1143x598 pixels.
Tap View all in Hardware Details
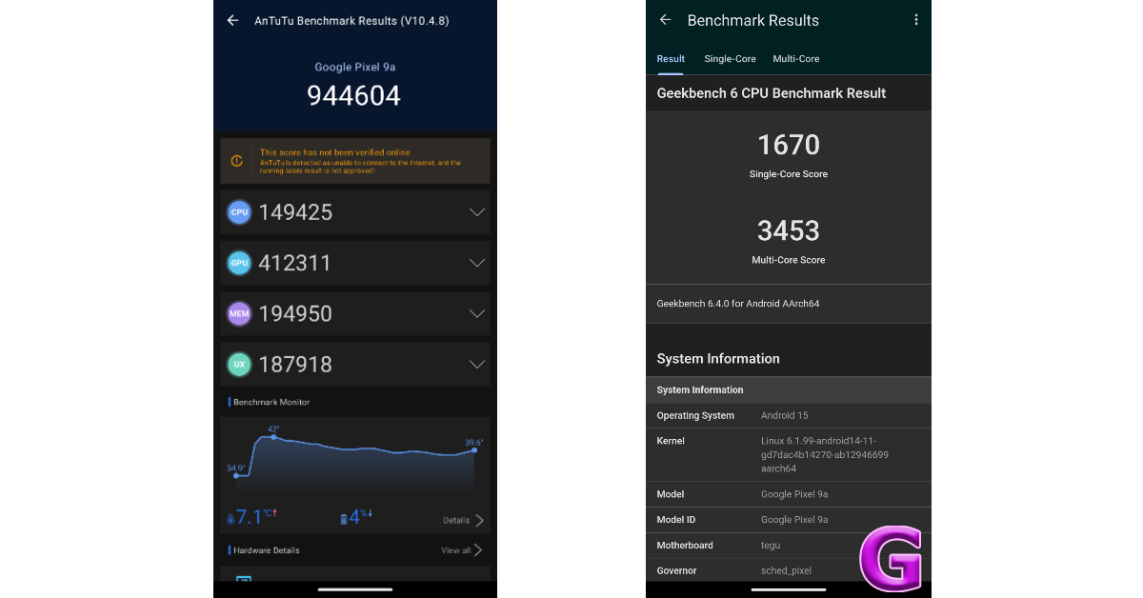point(455,550)
